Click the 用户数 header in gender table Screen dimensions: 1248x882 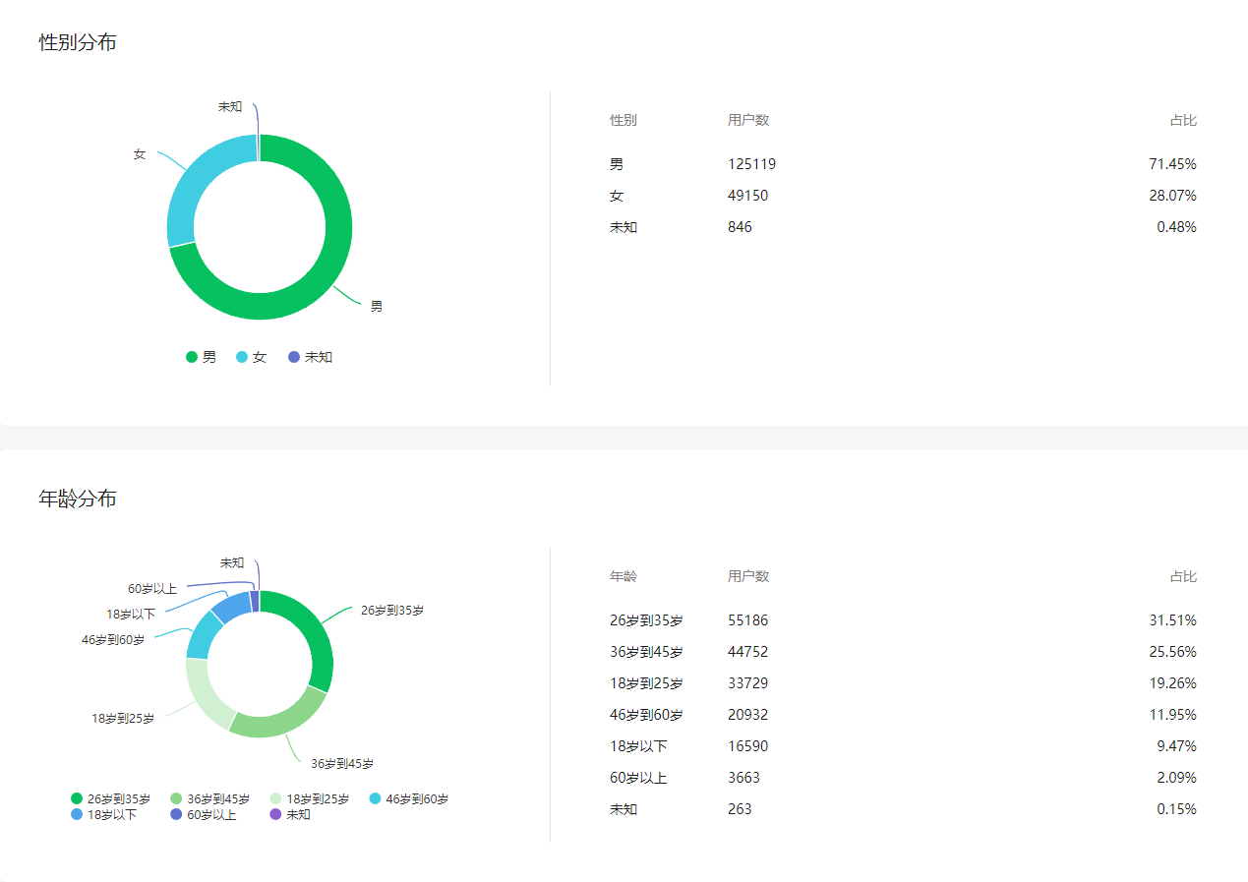(x=748, y=120)
